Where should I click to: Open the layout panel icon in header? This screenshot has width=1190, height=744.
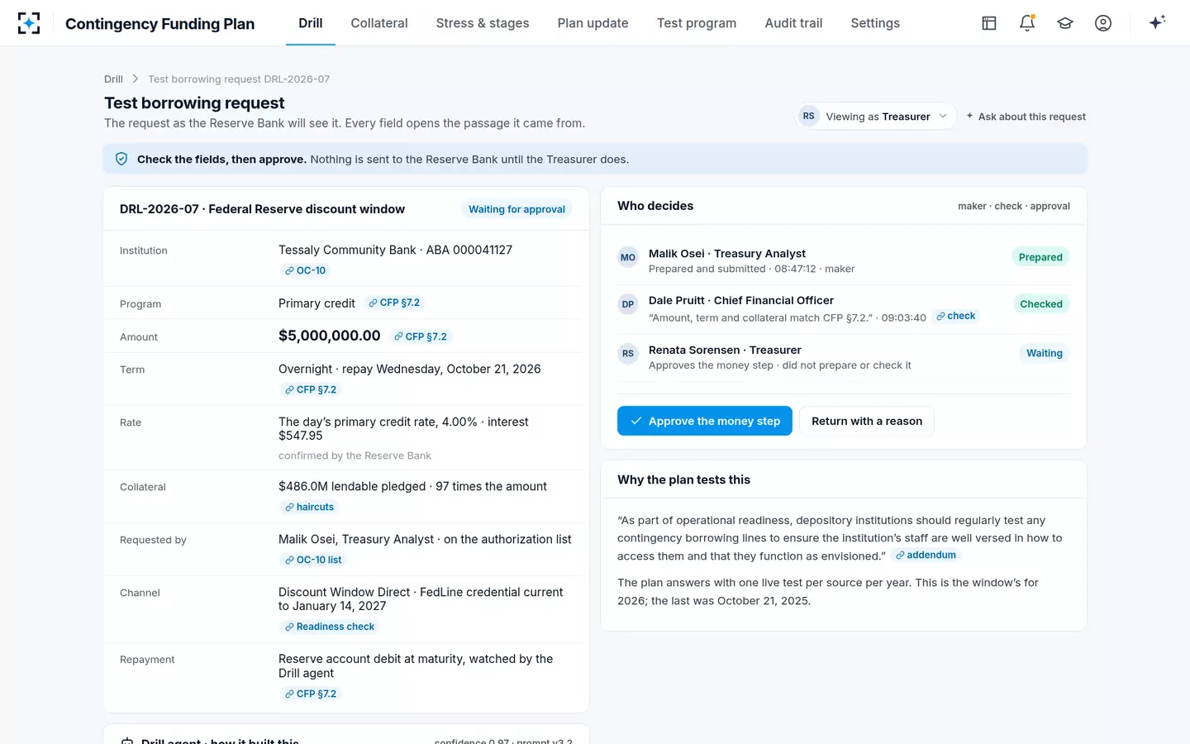(x=989, y=23)
